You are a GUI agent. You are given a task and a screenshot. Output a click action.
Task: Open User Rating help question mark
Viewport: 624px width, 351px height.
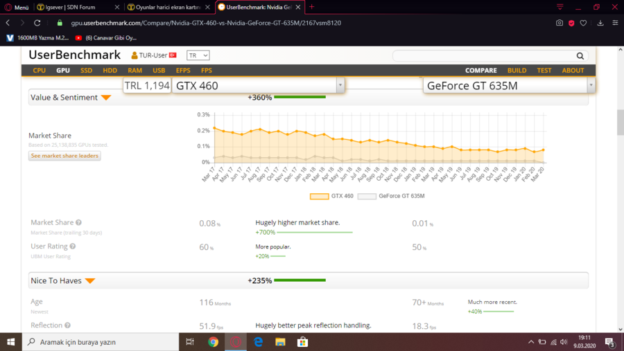tap(72, 246)
